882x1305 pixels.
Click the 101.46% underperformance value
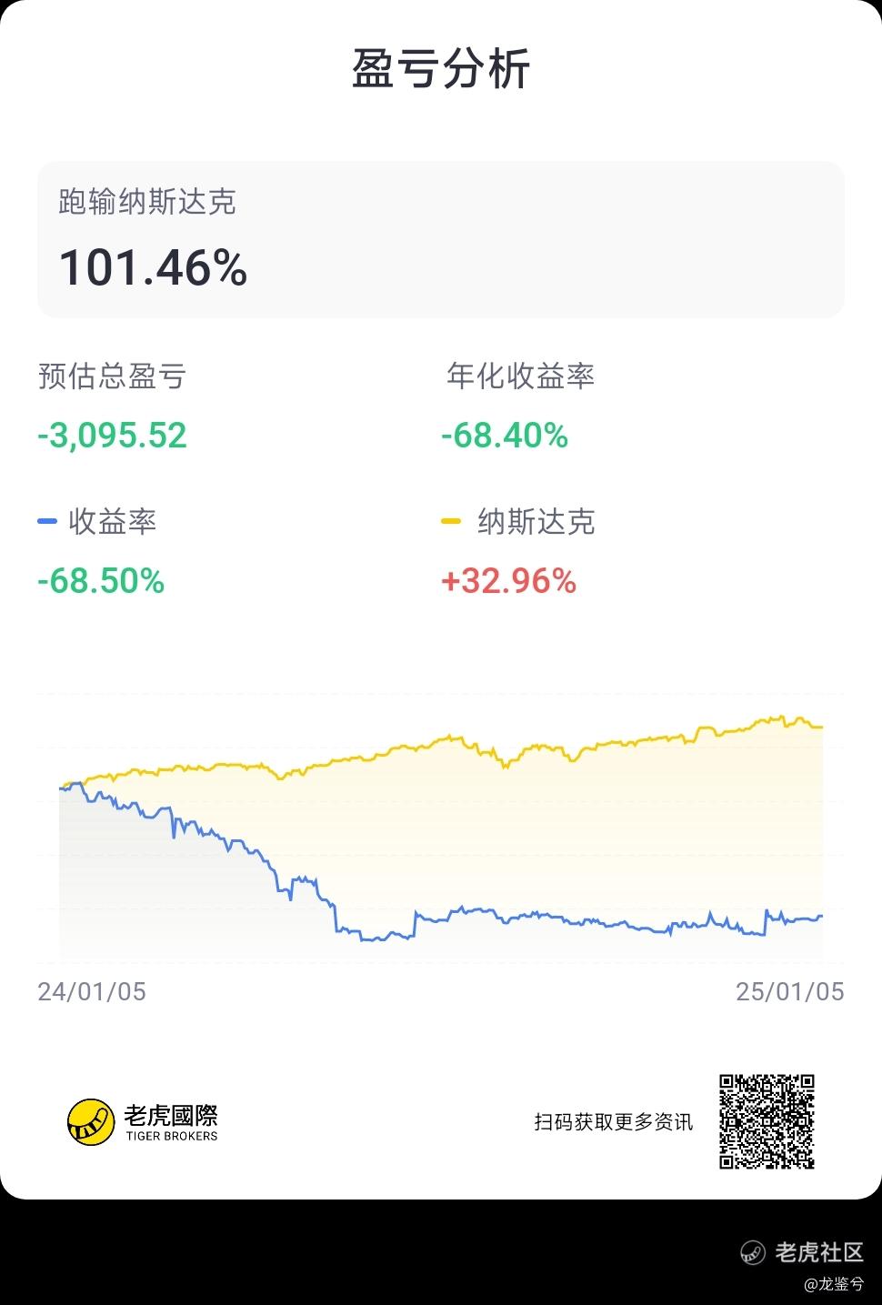point(153,268)
